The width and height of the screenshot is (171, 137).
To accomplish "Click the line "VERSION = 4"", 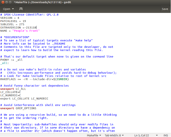I will 10,18.
